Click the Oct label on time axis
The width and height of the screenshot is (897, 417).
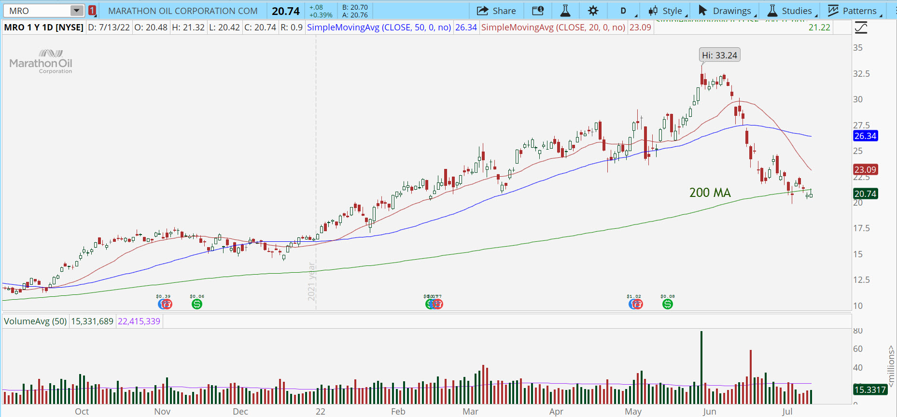[82, 412]
